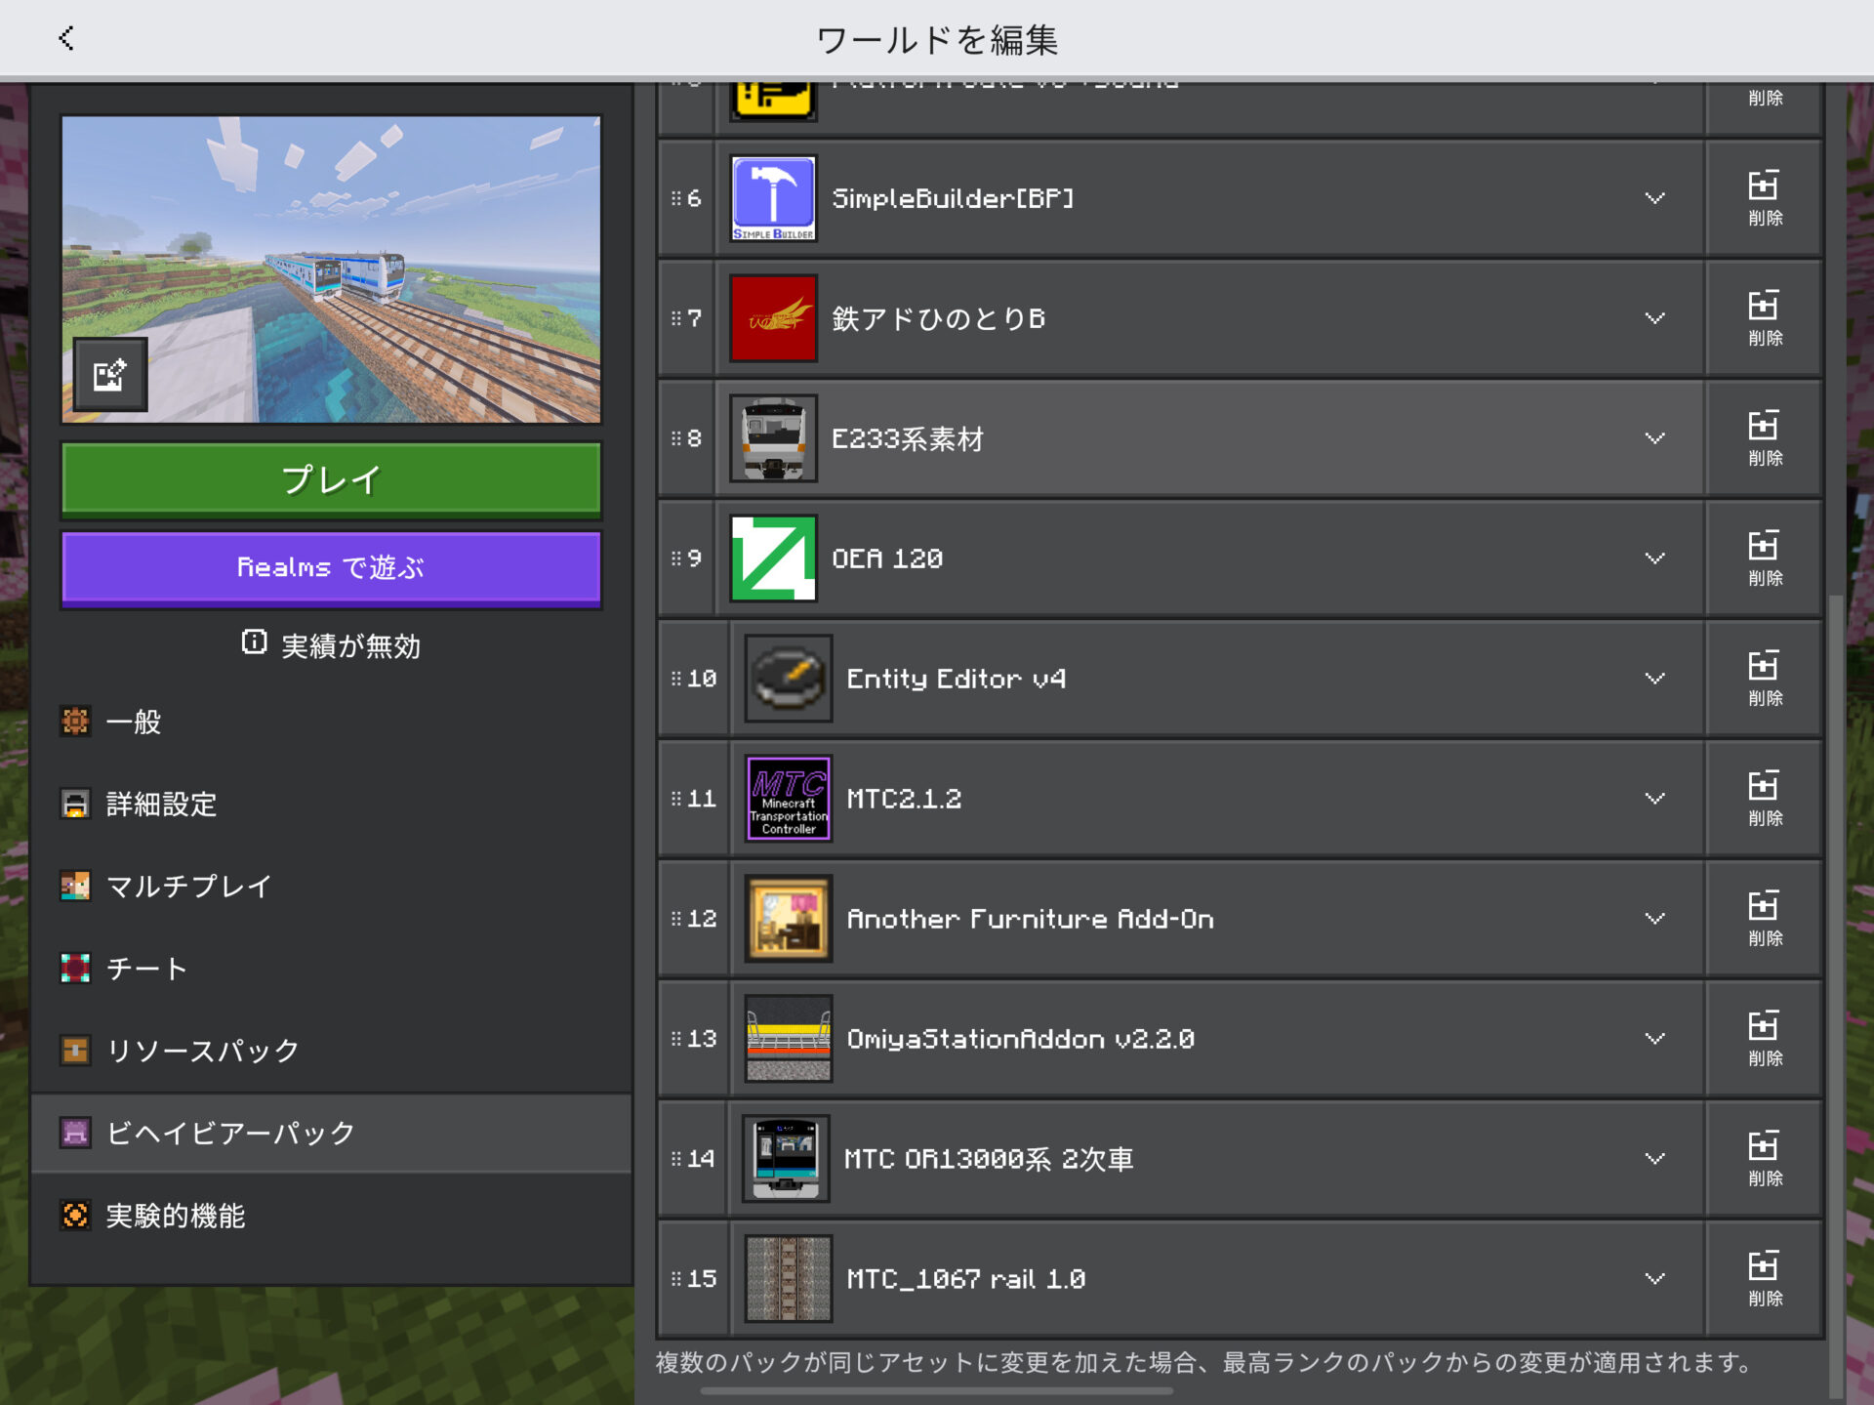Image resolution: width=1874 pixels, height=1405 pixels.
Task: Open the 一般 settings section
Action: tap(134, 723)
